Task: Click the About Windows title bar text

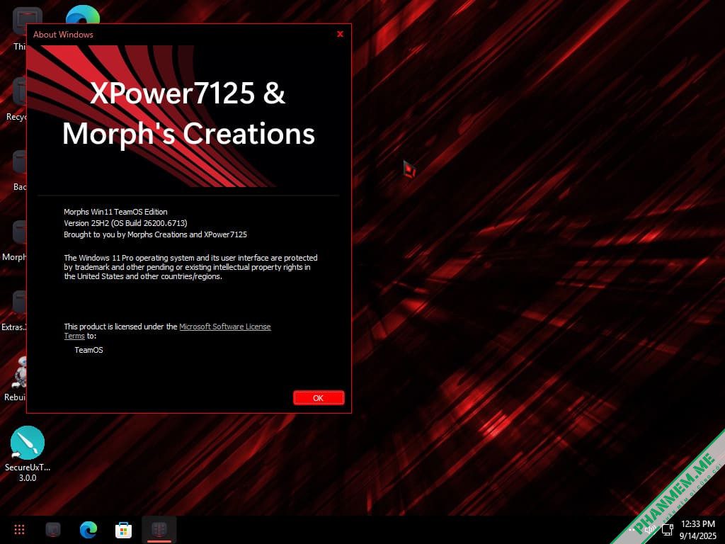Action: (63, 35)
